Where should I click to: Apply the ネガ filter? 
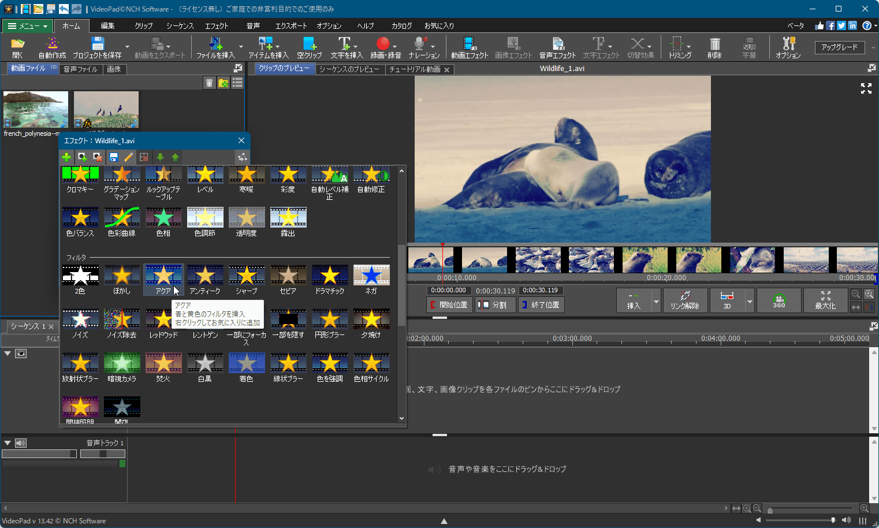[x=371, y=280]
